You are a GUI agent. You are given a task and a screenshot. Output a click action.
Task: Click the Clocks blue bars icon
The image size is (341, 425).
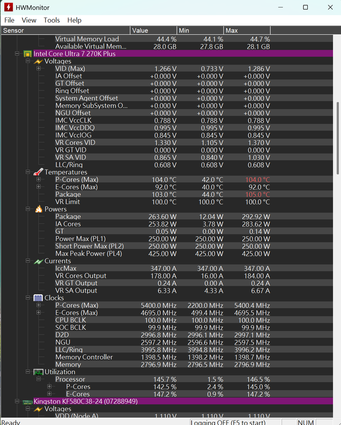pos(38,298)
